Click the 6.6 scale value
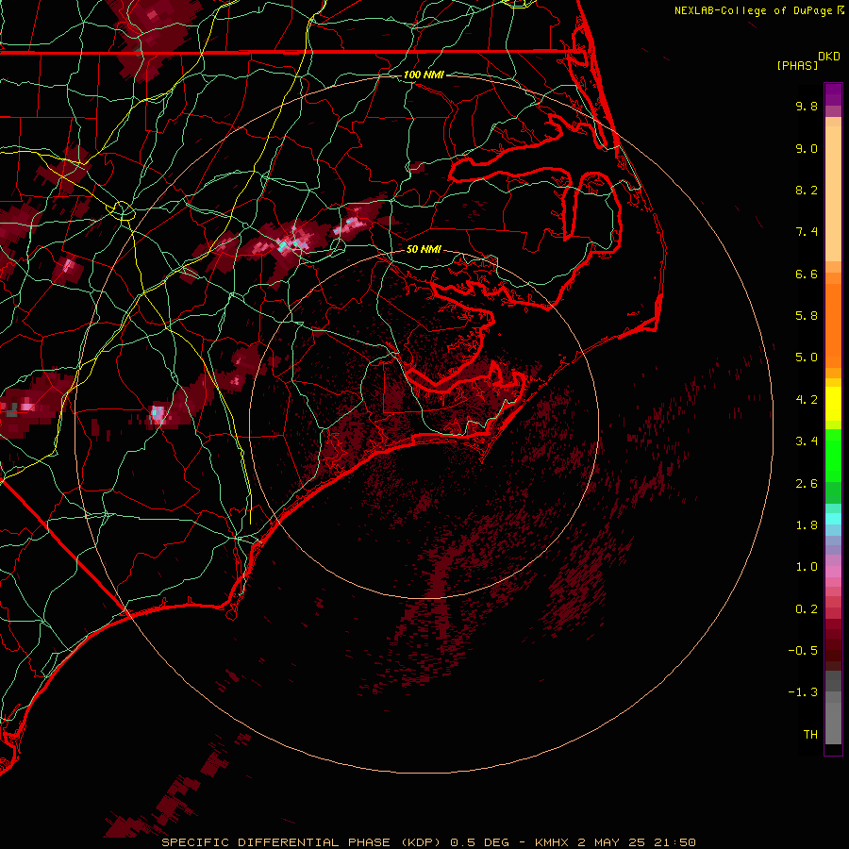849x849 pixels. 807,274
